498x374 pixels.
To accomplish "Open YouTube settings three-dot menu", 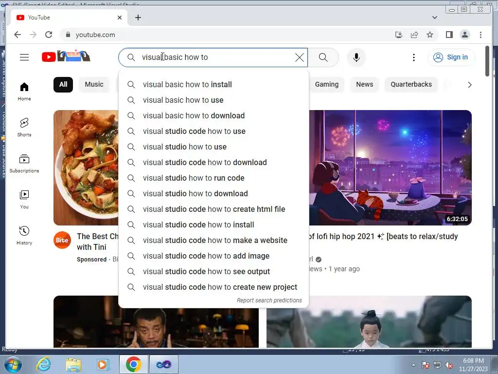I will [413, 57].
